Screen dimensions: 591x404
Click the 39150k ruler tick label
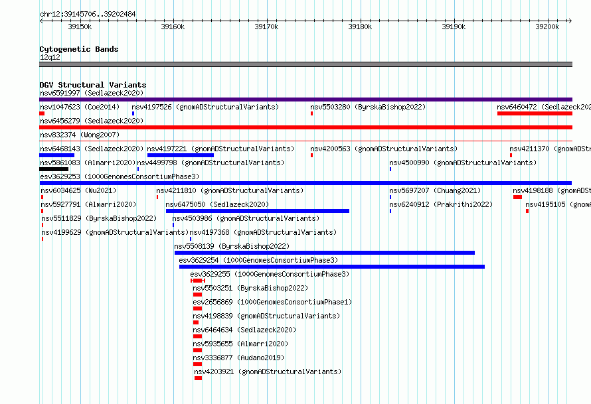pyautogui.click(x=80, y=27)
